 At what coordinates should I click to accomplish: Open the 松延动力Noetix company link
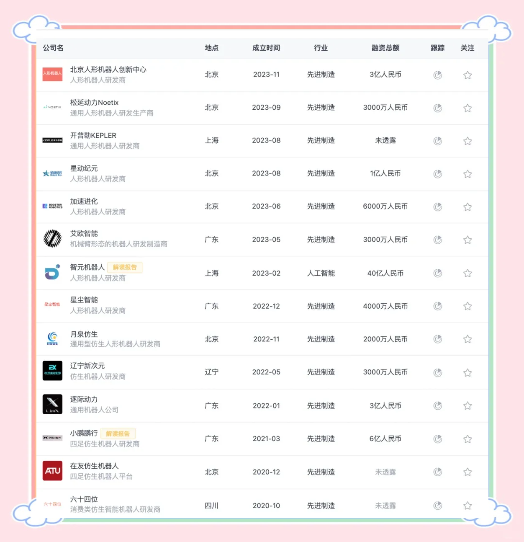94,103
